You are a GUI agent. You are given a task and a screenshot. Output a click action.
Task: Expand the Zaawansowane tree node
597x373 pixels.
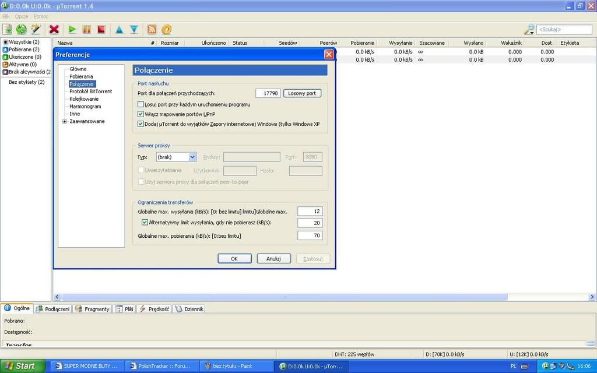click(x=65, y=121)
